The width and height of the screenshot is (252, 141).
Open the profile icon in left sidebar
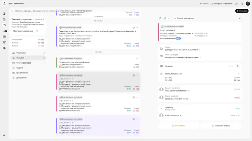(x=4, y=14)
